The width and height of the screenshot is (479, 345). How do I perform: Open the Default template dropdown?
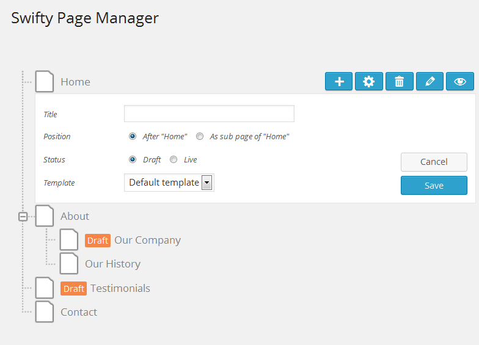[x=169, y=183]
